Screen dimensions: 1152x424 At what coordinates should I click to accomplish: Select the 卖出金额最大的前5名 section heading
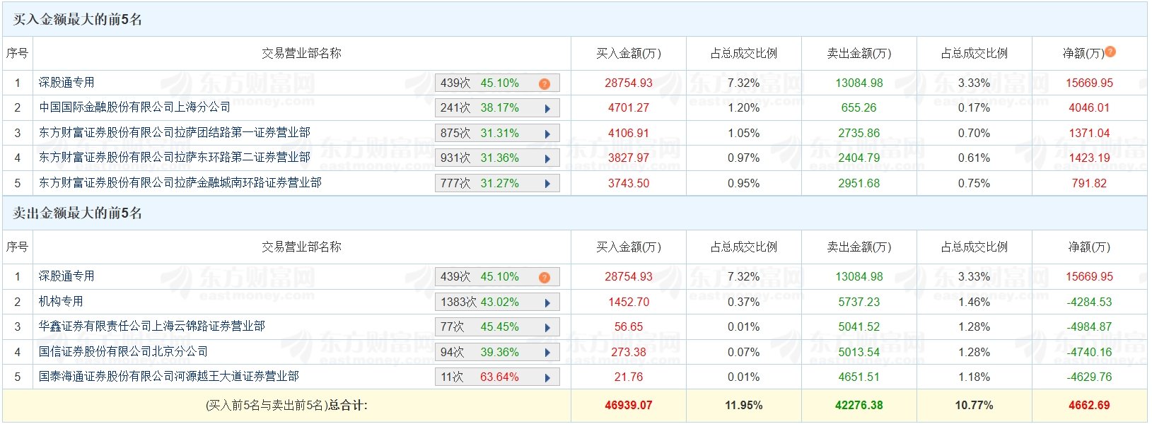click(78, 213)
